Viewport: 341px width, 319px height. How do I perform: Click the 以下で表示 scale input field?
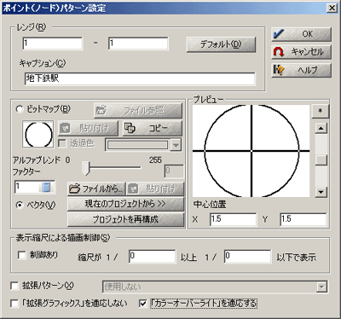click(x=247, y=257)
